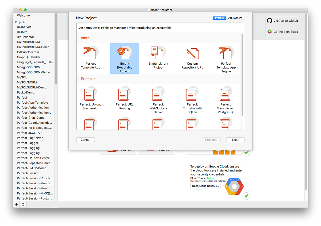Switch to the Deployment tab
Viewport: 321px width, 226px height.
tap(235, 18)
